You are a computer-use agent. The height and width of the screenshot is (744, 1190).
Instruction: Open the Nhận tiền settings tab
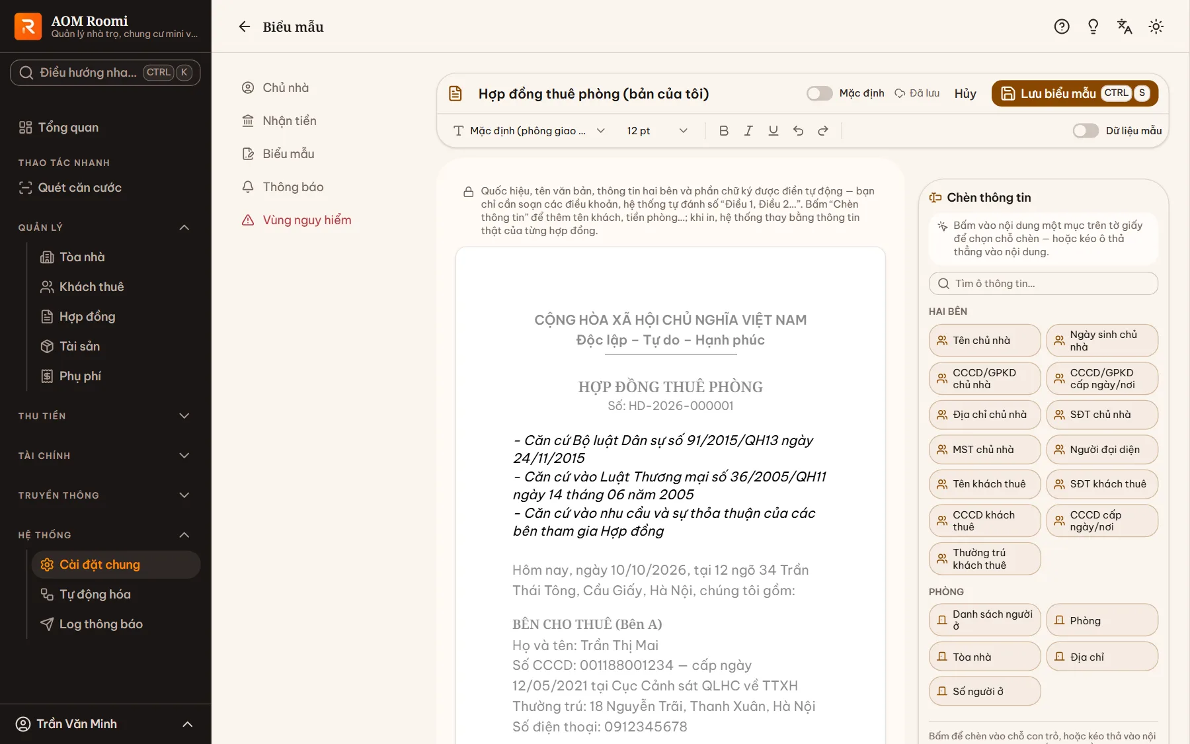290,121
